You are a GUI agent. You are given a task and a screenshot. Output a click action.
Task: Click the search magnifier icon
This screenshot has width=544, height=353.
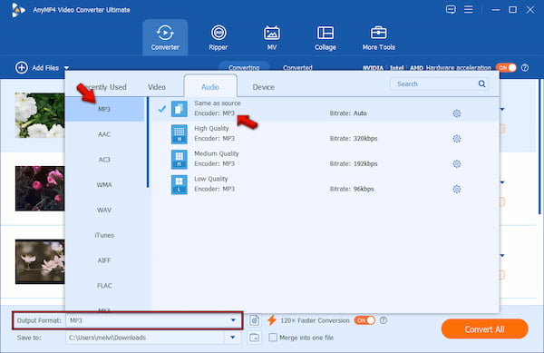pos(481,83)
